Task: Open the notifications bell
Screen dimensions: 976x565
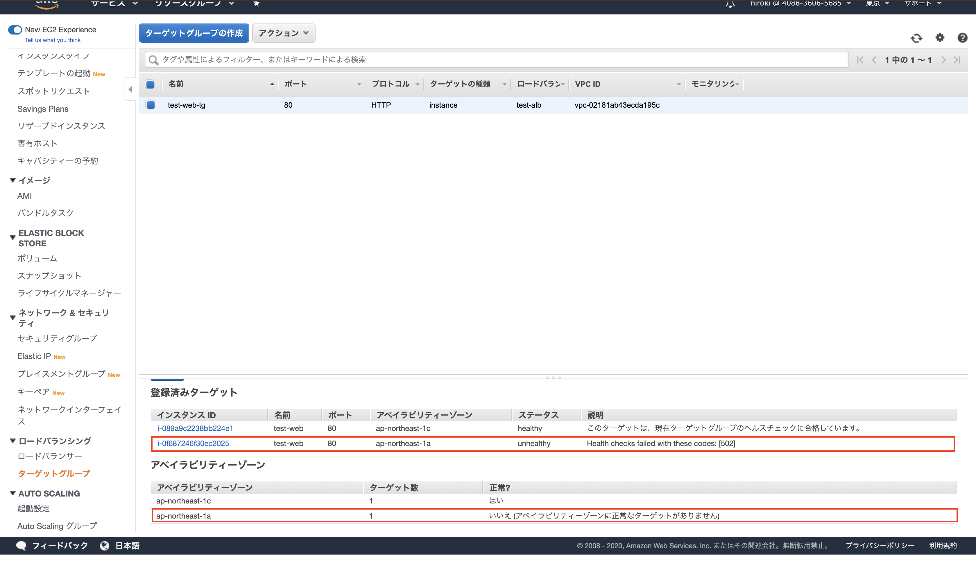Action: [730, 4]
